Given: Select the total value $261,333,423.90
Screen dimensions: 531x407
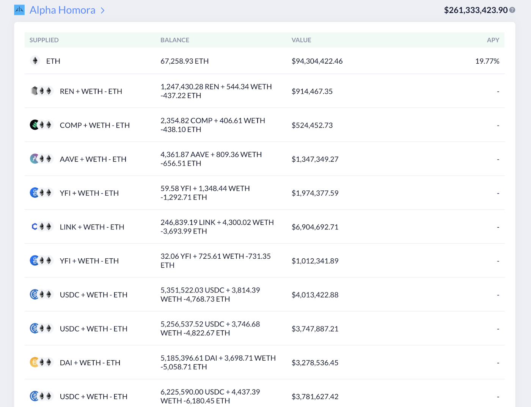Looking at the screenshot, I should pyautogui.click(x=476, y=10).
